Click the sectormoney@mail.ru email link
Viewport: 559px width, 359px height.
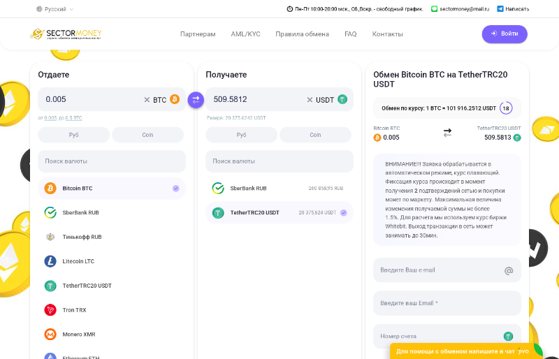tap(460, 9)
